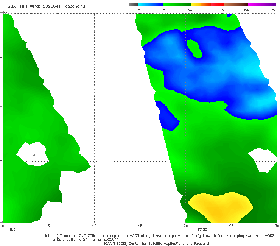280x246 pixels.
Task: Click the swath time "18:34"
Action: tap(13, 230)
